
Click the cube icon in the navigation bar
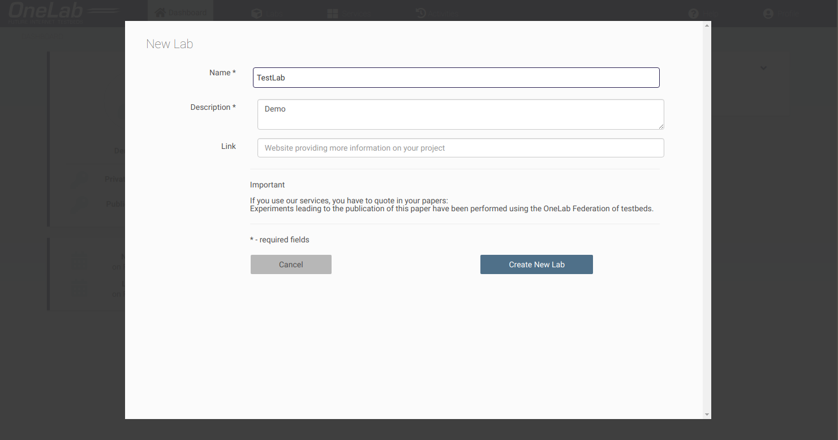tap(257, 13)
